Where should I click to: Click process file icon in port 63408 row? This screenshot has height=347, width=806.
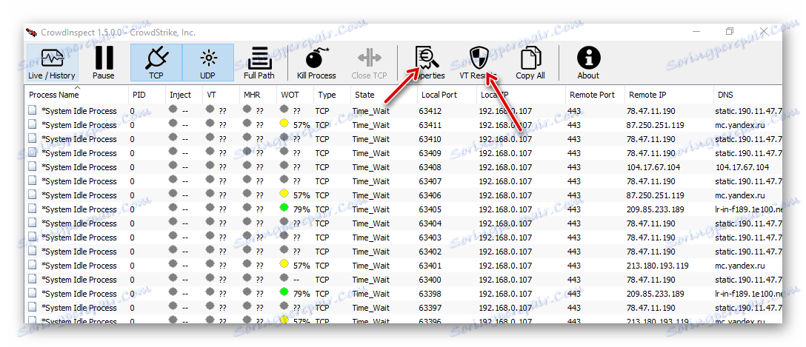[x=33, y=166]
